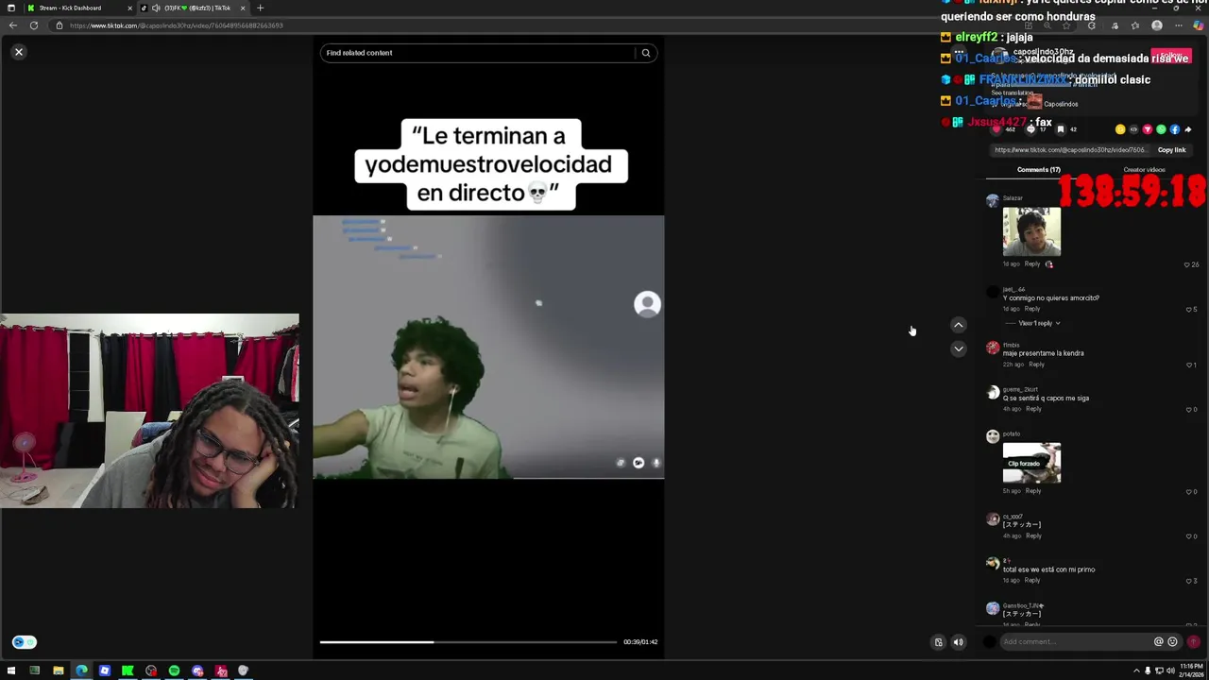Image resolution: width=1209 pixels, height=680 pixels.
Task: Go to the next video with the down chevron
Action: pos(958,348)
